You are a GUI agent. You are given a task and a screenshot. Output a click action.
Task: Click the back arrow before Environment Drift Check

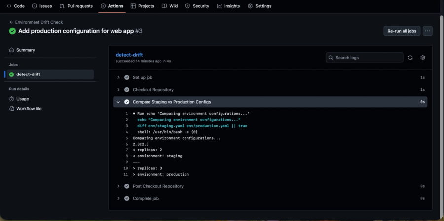coord(11,22)
